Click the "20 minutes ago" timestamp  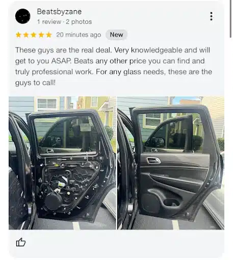pyautogui.click(x=79, y=35)
